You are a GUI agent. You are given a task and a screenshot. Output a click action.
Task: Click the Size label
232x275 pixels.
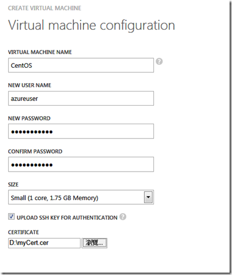tap(13, 185)
